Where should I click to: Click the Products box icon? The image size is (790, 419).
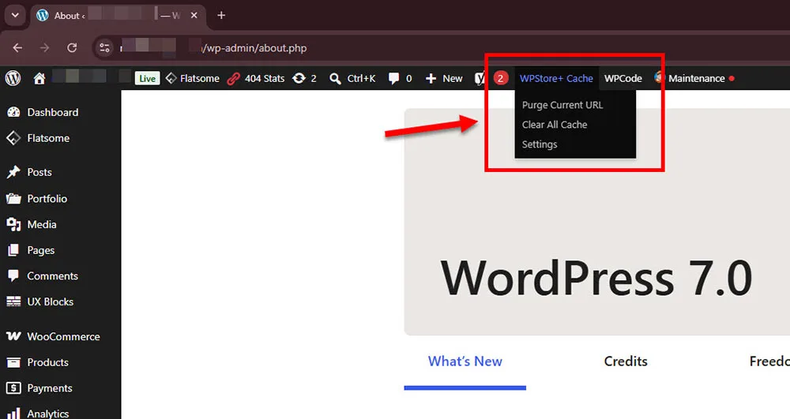click(13, 362)
